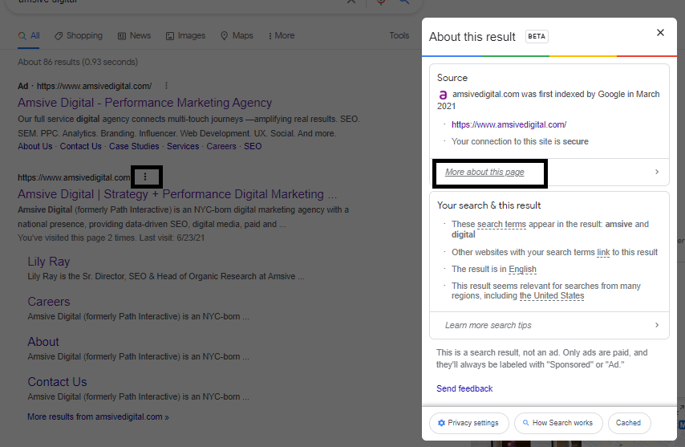Click SEO ad sitelink
685x447 pixels.
point(253,146)
